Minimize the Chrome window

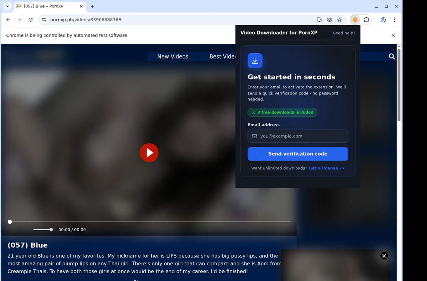pyautogui.click(x=376, y=6)
